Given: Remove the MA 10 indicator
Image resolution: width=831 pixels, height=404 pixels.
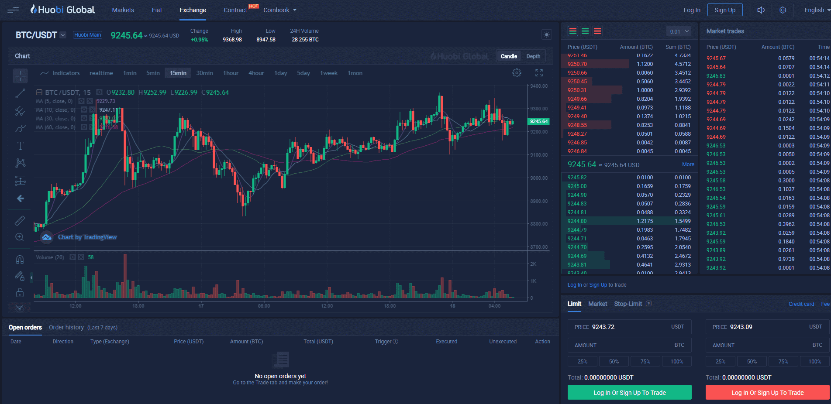Looking at the screenshot, I should point(92,110).
